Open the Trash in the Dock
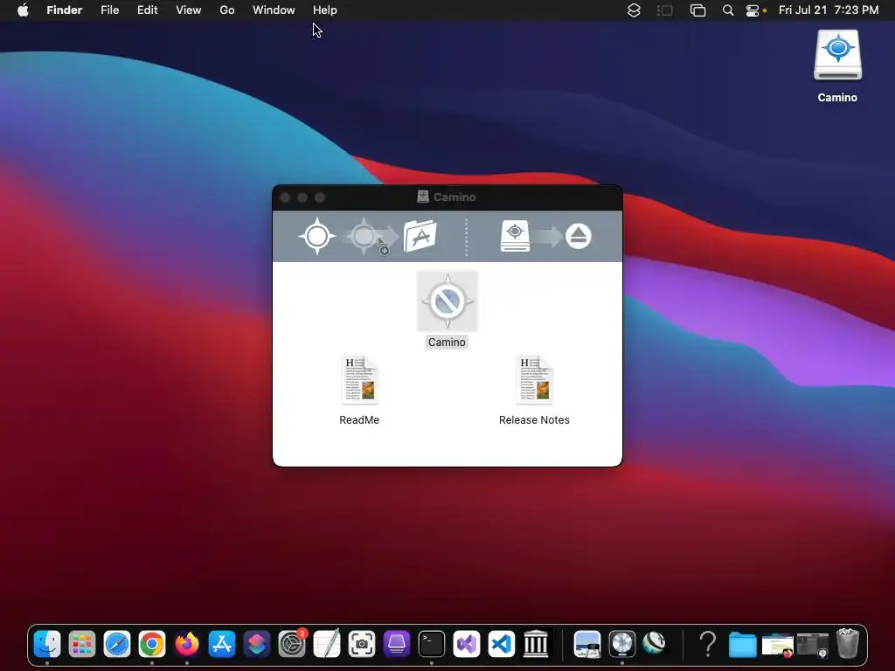Viewport: 895px width, 671px height. tap(848, 643)
